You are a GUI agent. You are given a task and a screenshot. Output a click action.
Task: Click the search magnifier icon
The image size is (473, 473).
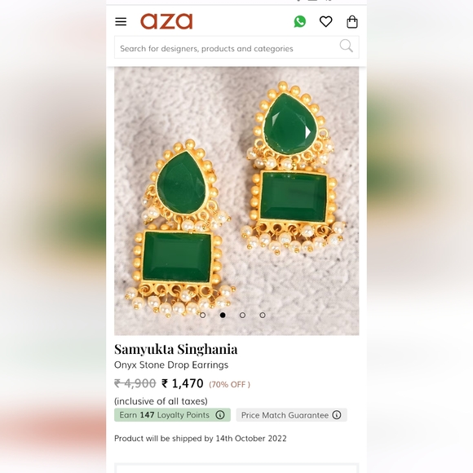click(346, 46)
